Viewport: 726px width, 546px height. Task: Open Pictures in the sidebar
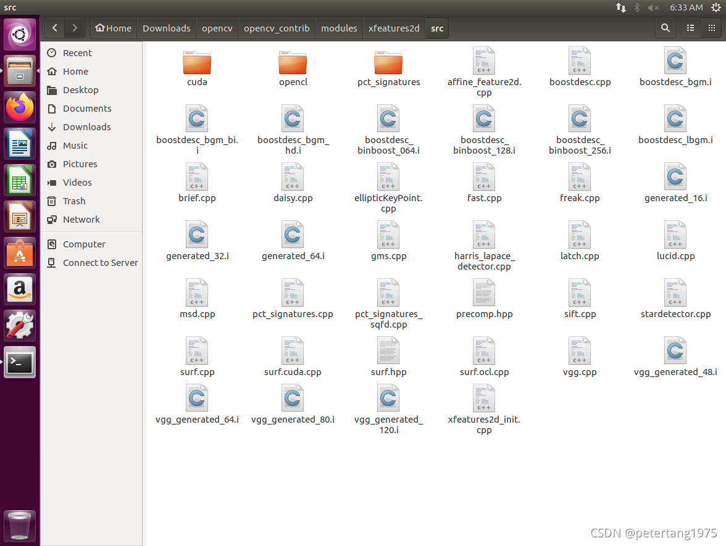(x=91, y=164)
